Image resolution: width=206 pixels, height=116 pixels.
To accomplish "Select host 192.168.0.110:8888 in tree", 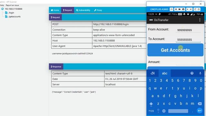I will (x=14, y=9).
